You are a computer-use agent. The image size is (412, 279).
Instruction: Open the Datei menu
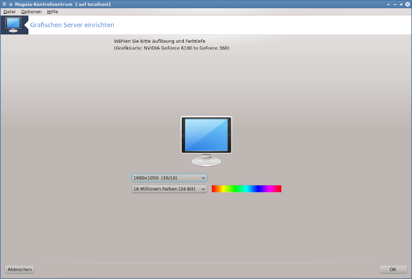pos(9,11)
